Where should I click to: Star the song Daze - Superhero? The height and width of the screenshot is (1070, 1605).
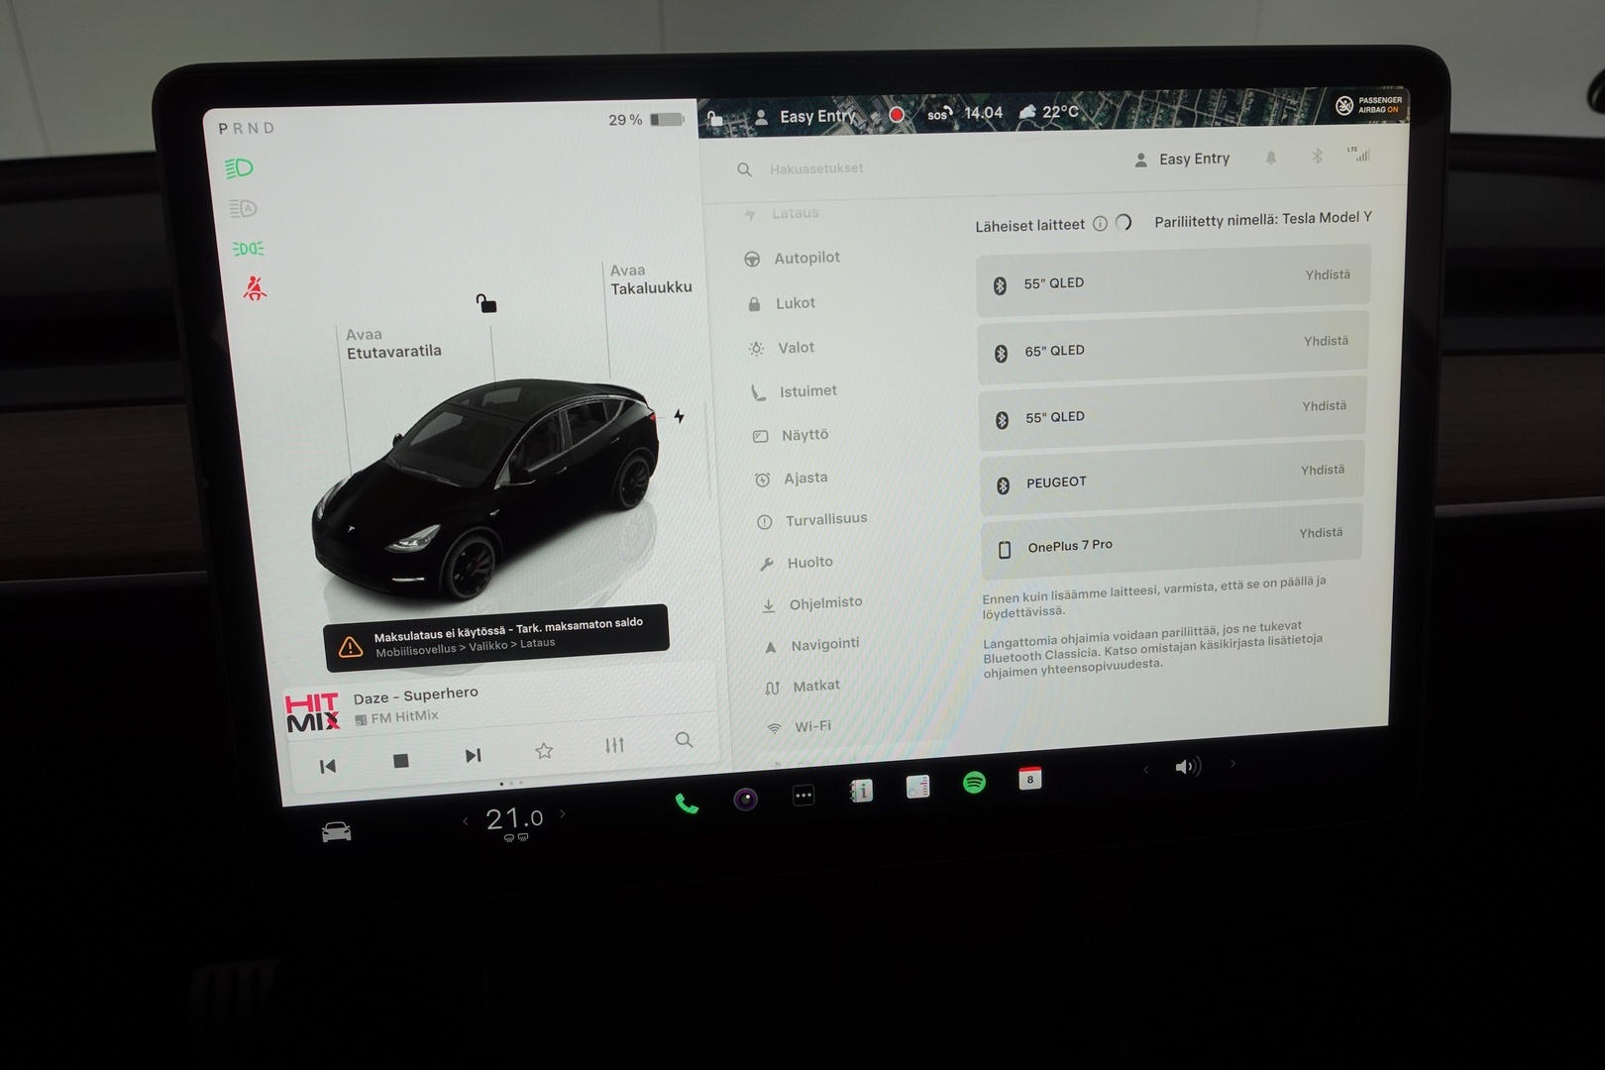pos(543,751)
